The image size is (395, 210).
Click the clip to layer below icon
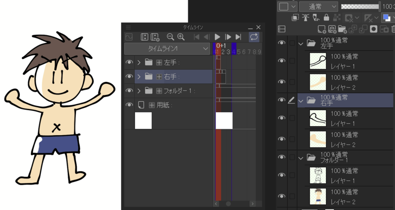tap(295, 17)
